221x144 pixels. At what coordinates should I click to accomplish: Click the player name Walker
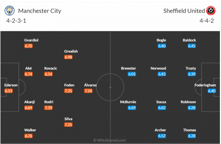pyautogui.click(x=30, y=130)
